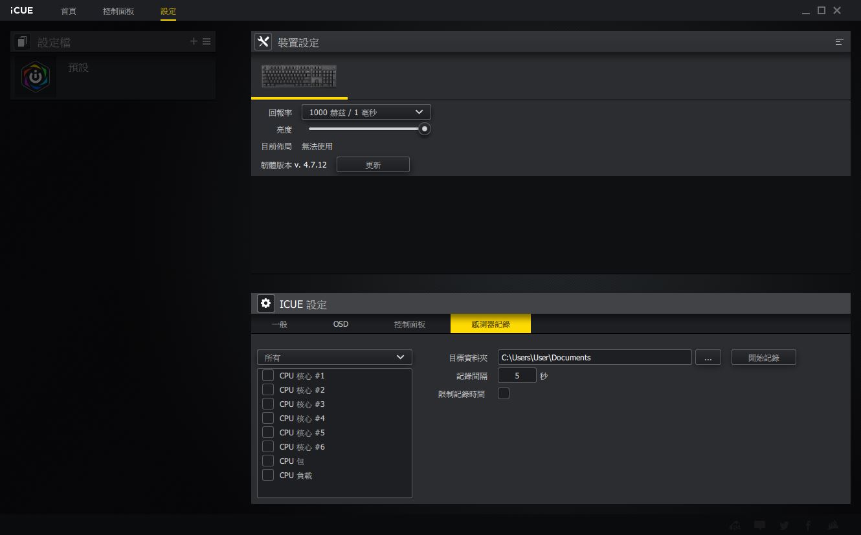Click the 無法使用 layout value
The image size is (861, 535).
coord(317,147)
